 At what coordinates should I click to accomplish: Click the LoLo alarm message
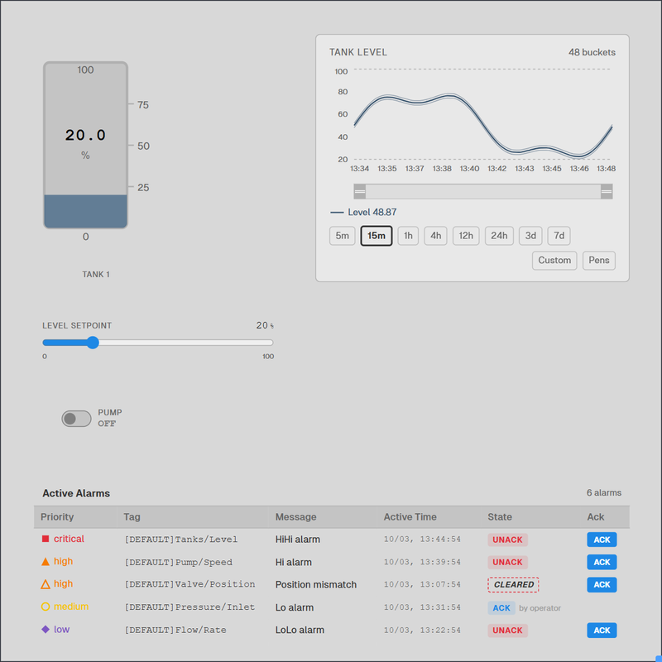tap(300, 630)
